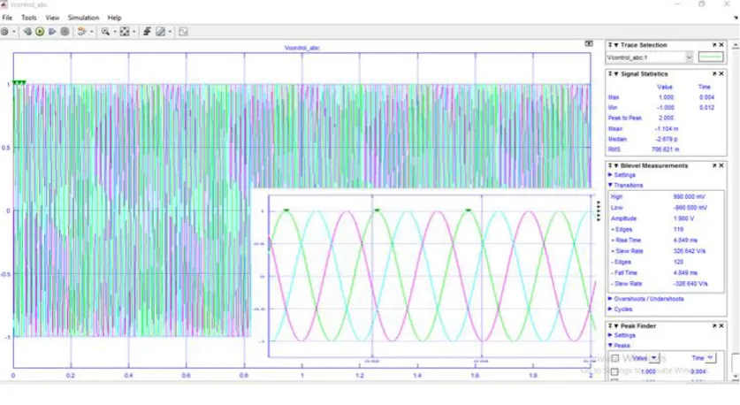The image size is (740, 405).
Task: Undock the Peak Finder panel
Action: (x=714, y=326)
